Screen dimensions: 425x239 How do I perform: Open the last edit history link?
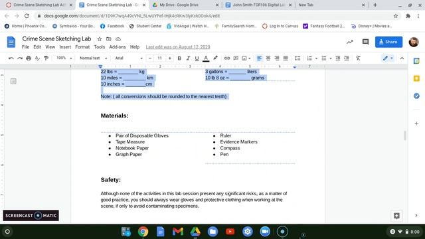(178, 47)
